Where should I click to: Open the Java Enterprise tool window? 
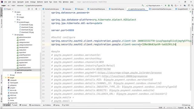tap(35, 105)
